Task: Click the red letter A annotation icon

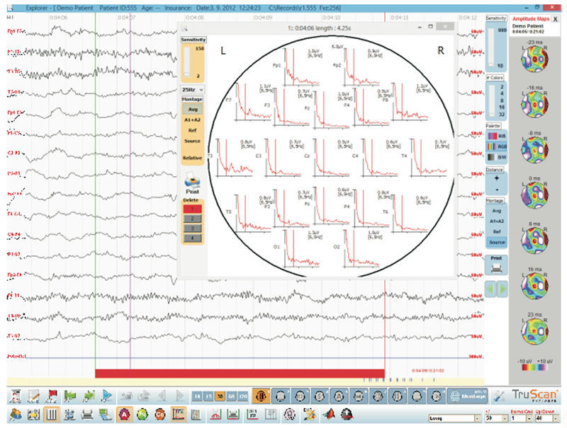Action: (x=124, y=416)
